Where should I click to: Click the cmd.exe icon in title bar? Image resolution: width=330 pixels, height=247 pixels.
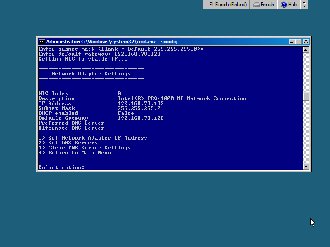coord(42,42)
